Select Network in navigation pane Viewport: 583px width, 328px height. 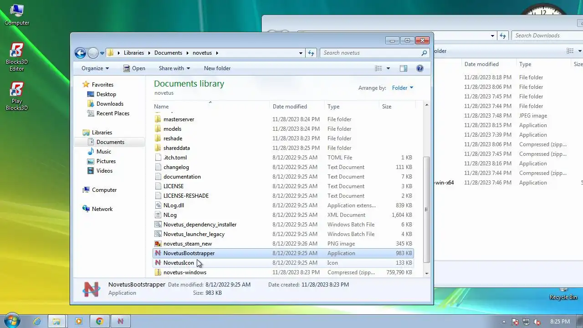coord(102,209)
